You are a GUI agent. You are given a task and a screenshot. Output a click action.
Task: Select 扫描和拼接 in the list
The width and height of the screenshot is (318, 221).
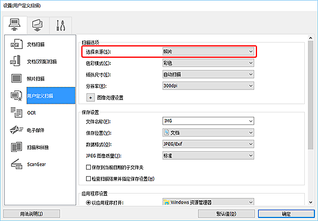click(x=38, y=147)
